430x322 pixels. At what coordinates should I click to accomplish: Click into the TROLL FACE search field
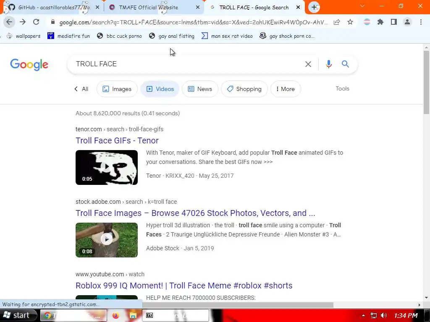point(186,64)
